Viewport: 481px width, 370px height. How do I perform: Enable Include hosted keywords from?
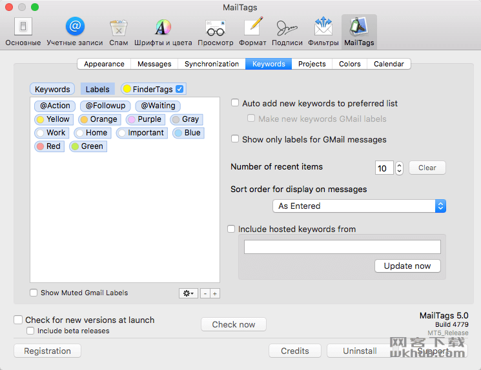pyautogui.click(x=231, y=229)
